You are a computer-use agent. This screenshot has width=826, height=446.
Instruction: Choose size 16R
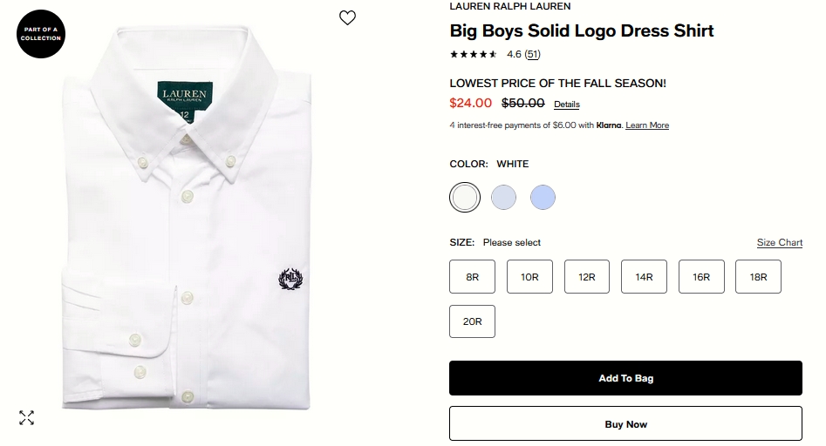click(x=701, y=277)
